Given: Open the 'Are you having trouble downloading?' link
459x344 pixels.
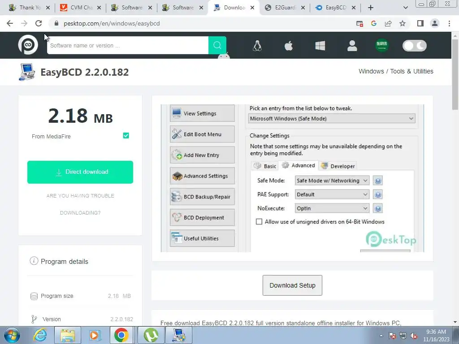Looking at the screenshot, I should pyautogui.click(x=80, y=204).
